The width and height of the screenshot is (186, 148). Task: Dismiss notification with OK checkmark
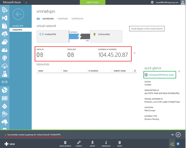click(178, 135)
